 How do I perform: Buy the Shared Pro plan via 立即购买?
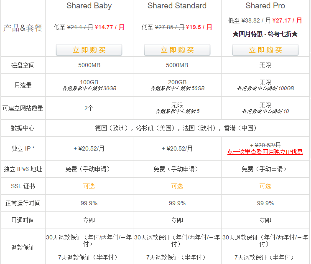[265, 50]
